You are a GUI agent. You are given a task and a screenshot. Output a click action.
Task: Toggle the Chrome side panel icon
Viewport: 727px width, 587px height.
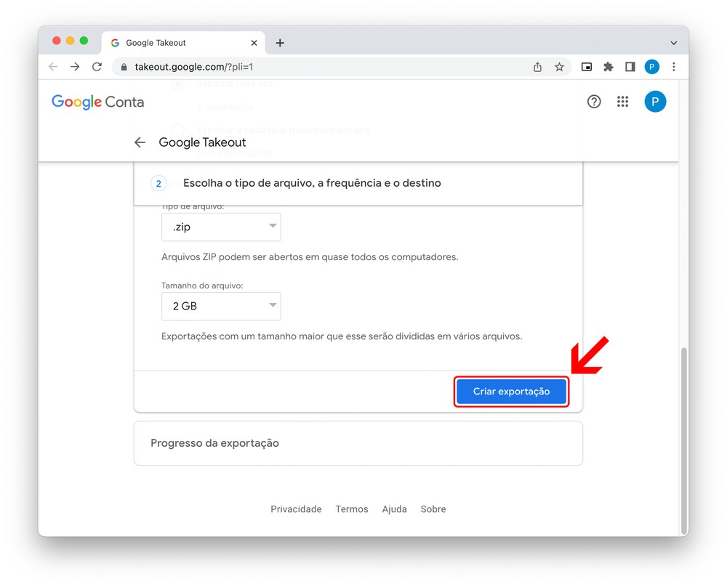click(x=630, y=67)
